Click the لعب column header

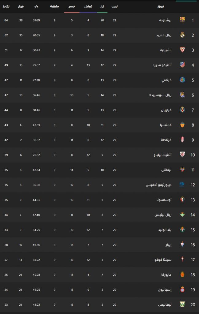click(x=115, y=6)
